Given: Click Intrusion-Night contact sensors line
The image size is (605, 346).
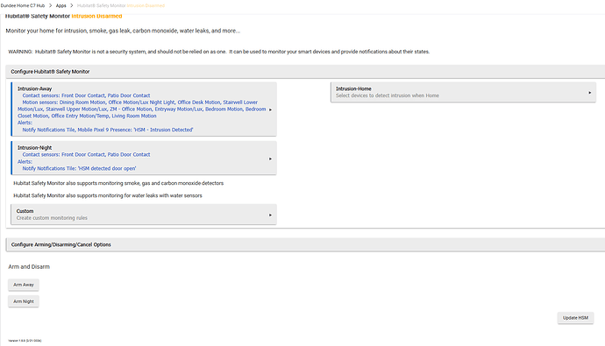Looking at the screenshot, I should pos(86,154).
